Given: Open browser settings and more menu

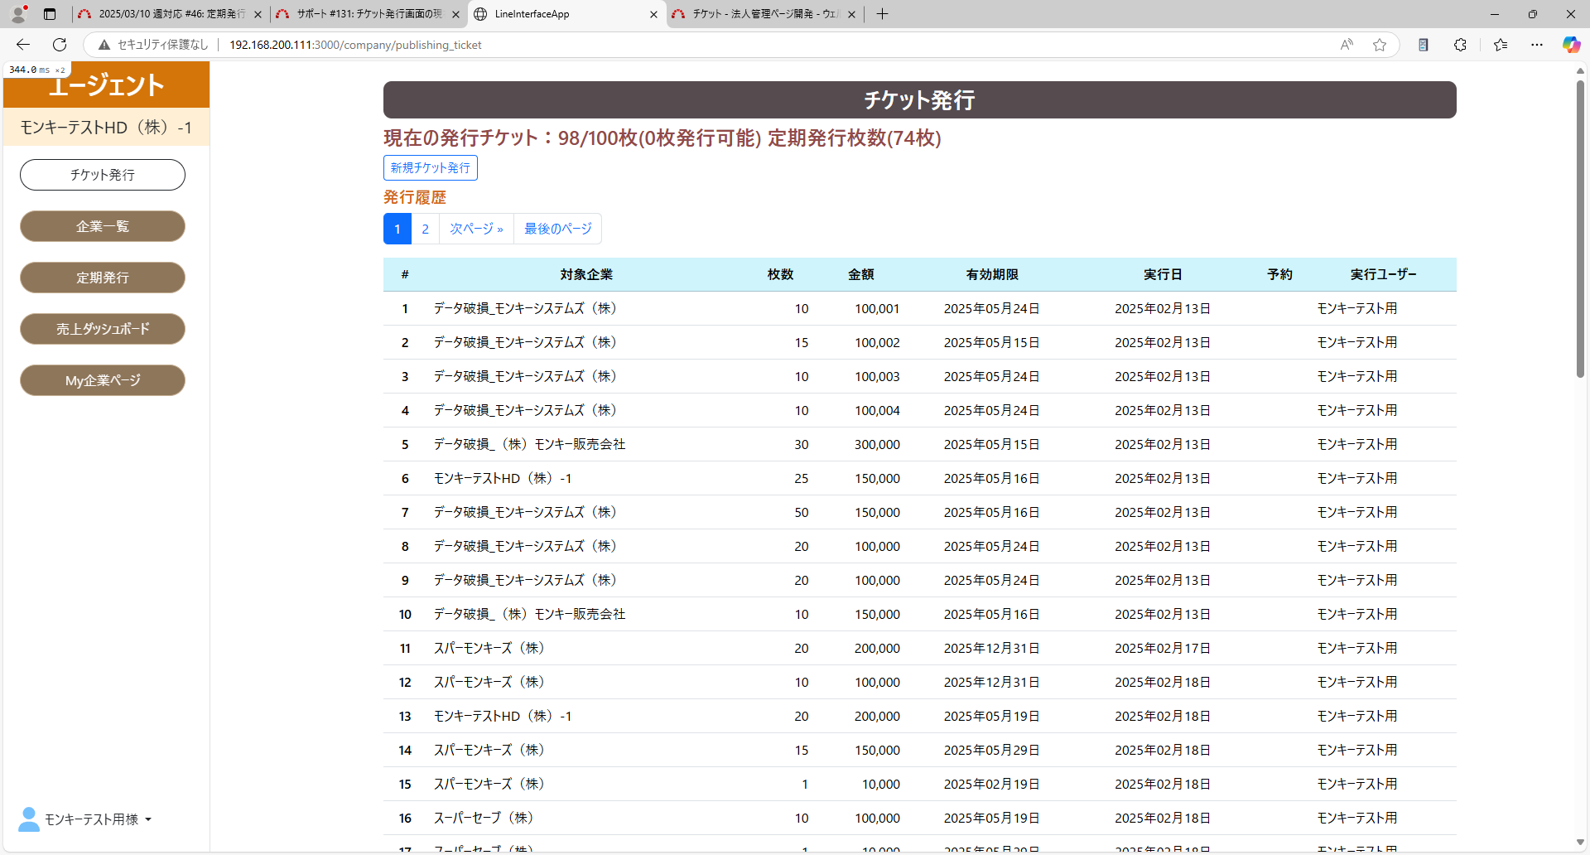Looking at the screenshot, I should pyautogui.click(x=1537, y=45).
